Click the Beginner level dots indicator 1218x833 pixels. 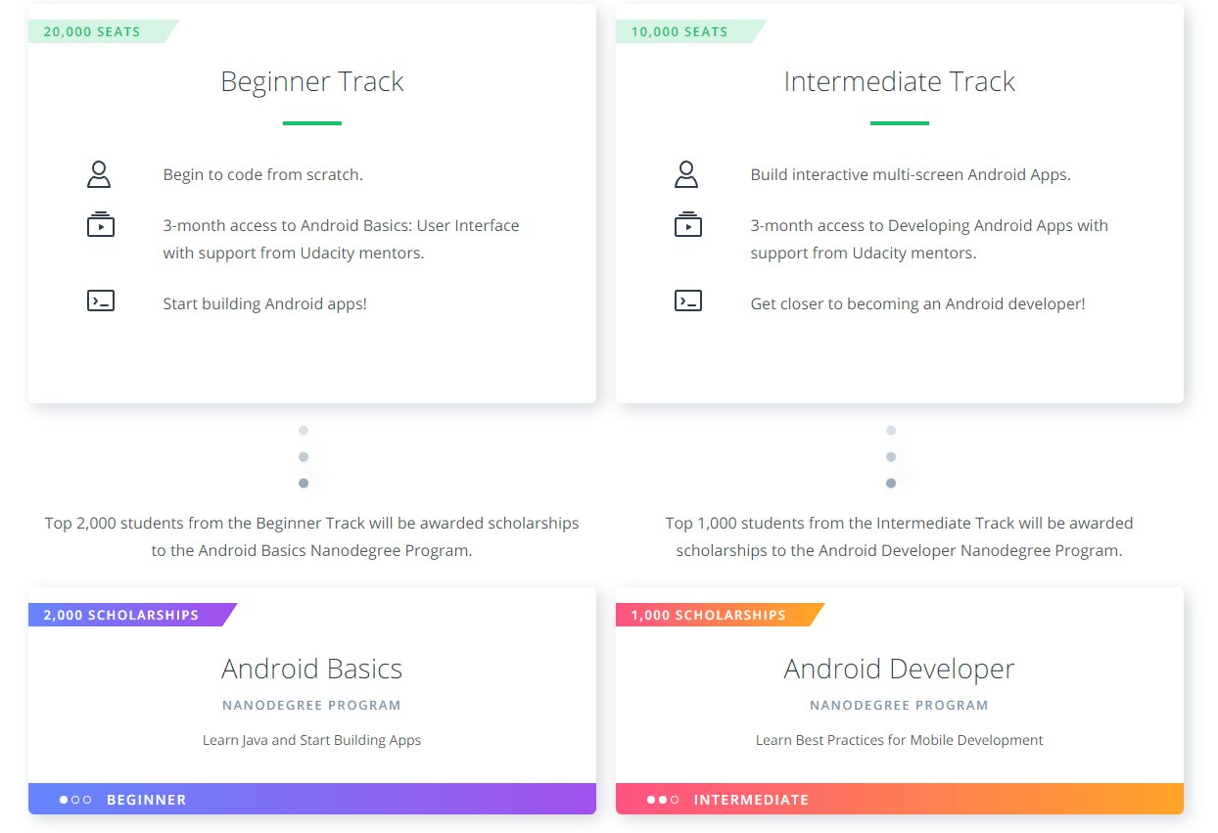coord(75,800)
